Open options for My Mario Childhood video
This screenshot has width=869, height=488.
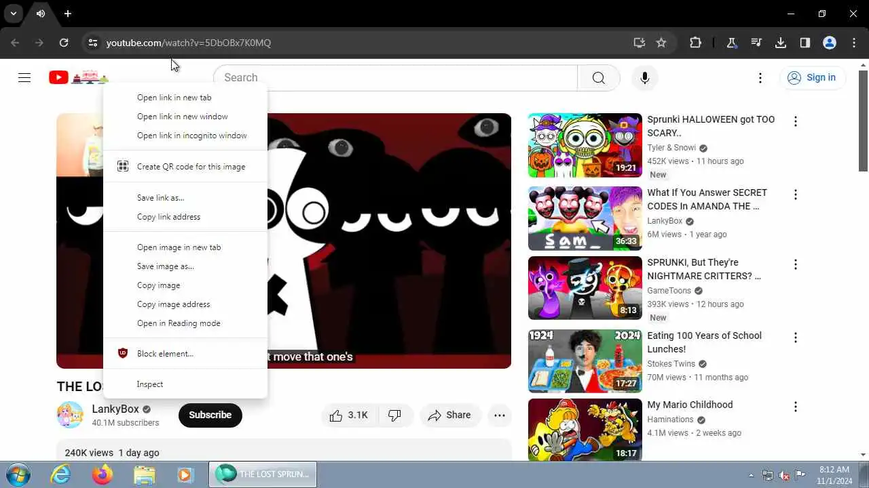[795, 407]
